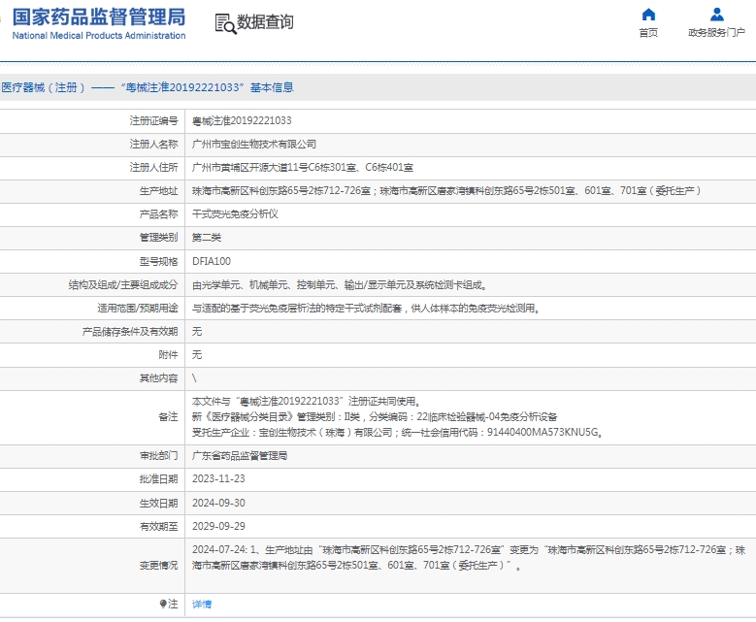The width and height of the screenshot is (756, 622).
Task: Click the 注册人住所 label
Action: tap(153, 167)
